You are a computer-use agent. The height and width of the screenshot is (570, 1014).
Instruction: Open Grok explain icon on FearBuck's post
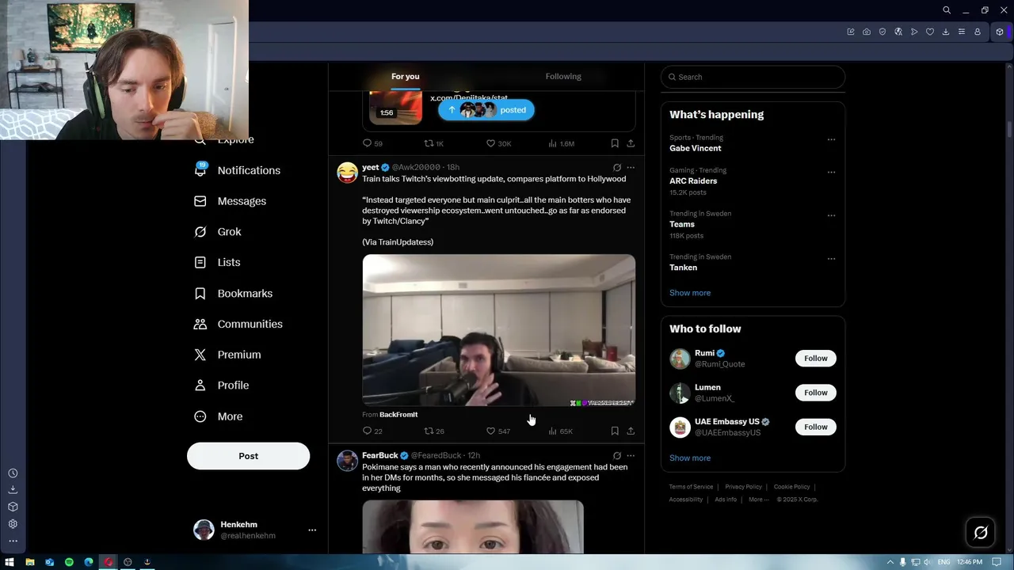pos(617,456)
